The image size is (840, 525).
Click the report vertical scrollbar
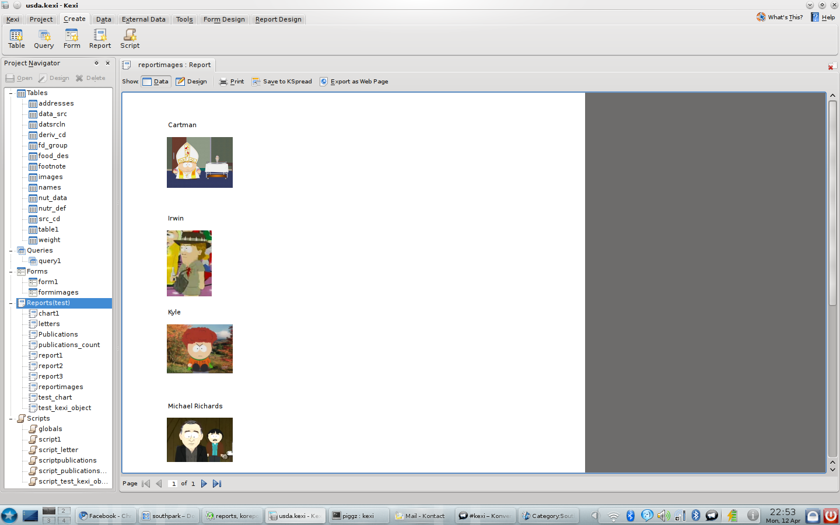pos(833,203)
